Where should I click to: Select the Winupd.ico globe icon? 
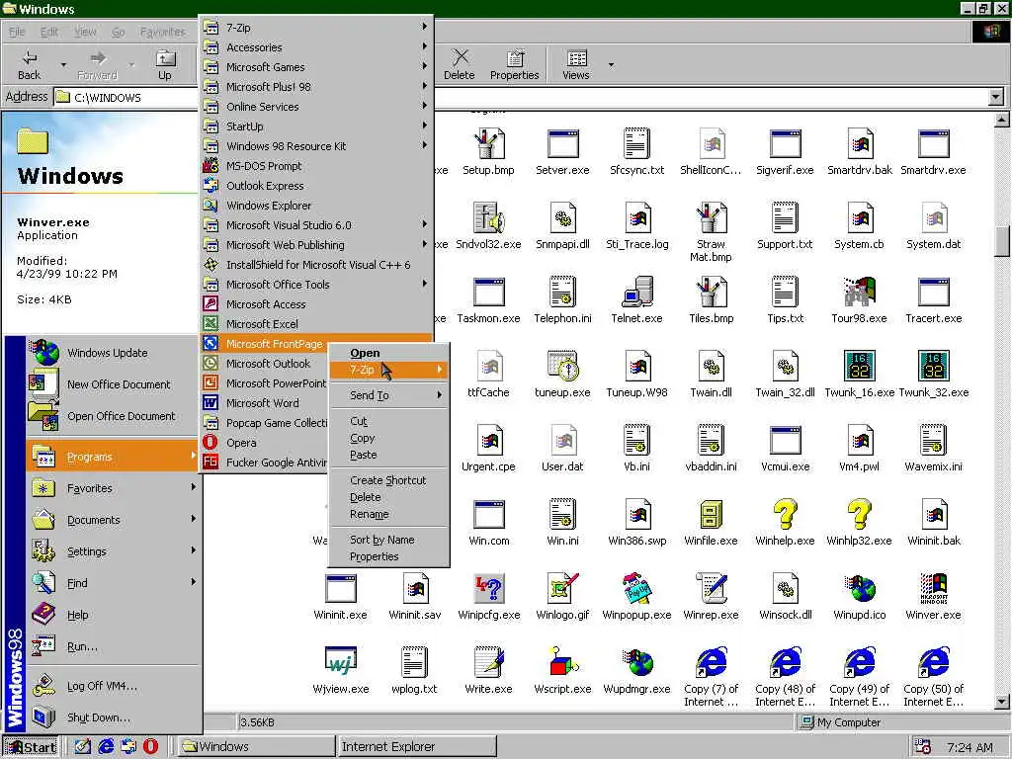point(859,589)
